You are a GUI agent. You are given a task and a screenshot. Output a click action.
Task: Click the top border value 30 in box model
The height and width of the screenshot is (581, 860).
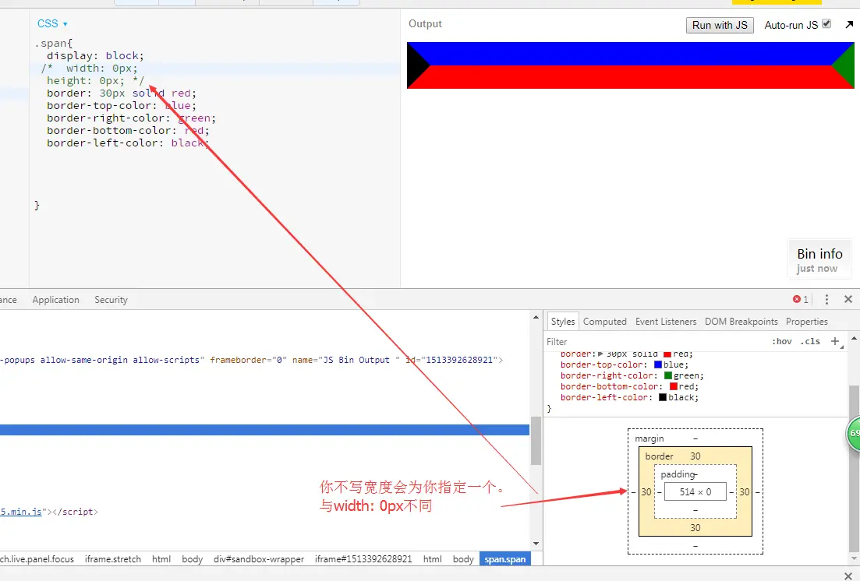click(x=695, y=456)
